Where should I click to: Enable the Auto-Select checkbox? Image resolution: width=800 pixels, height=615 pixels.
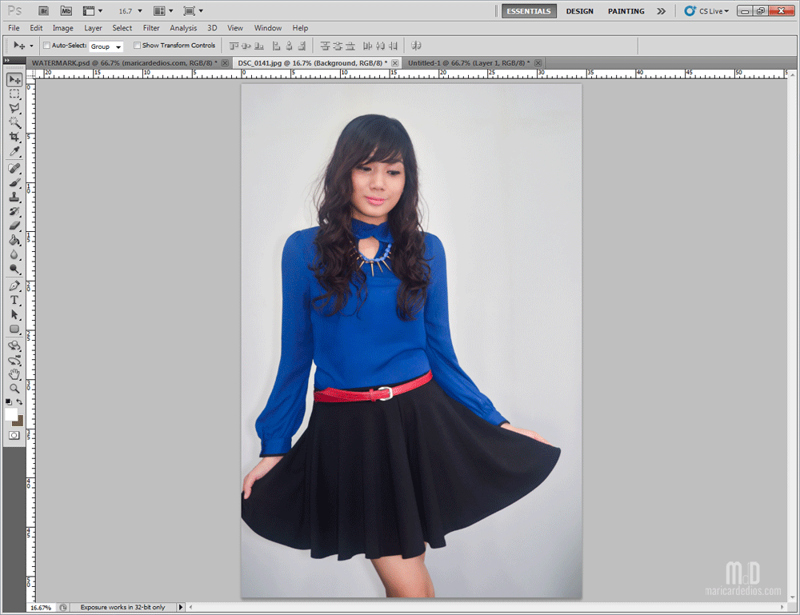point(46,46)
